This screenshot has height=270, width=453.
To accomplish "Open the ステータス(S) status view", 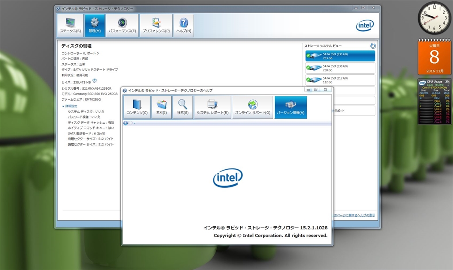I will coord(70,25).
